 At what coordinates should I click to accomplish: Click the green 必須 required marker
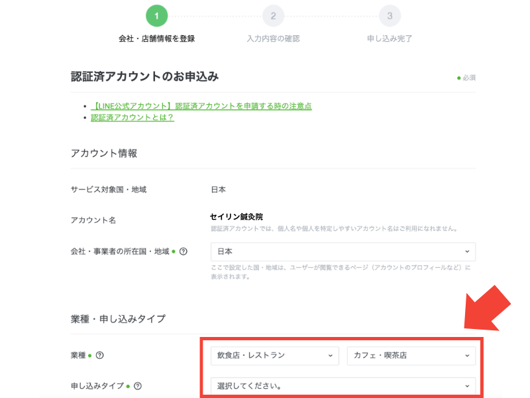(x=466, y=78)
